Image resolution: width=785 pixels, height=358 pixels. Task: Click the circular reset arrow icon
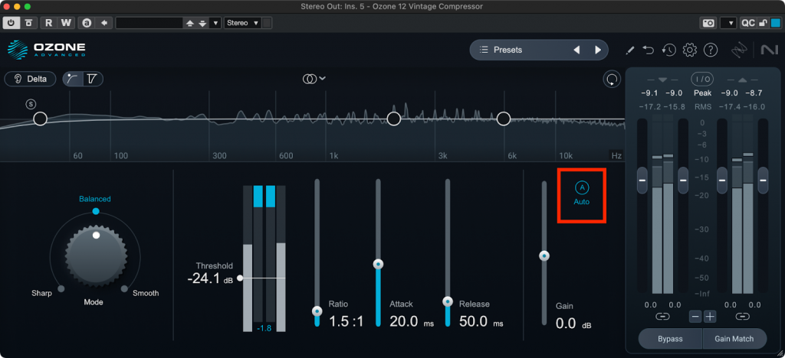coord(611,79)
